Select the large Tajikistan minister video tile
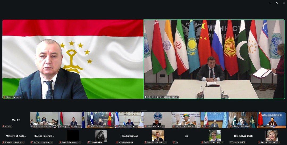 pyautogui.click(x=73, y=59)
